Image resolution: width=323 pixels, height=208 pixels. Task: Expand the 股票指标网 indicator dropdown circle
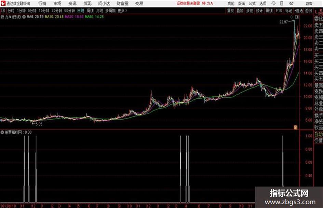[x=2, y=132]
